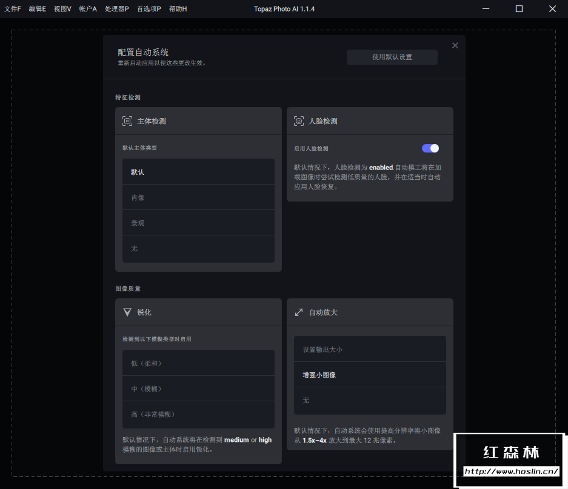The image size is (568, 489).
Task: Select 设置输出大小 upscale option
Action: (370, 349)
